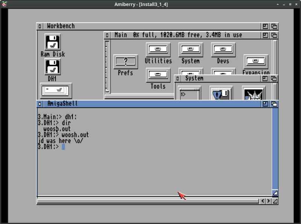Click the Amiberry Raspberry Pi menu icon
301x224 pixels.
pos(5,4)
